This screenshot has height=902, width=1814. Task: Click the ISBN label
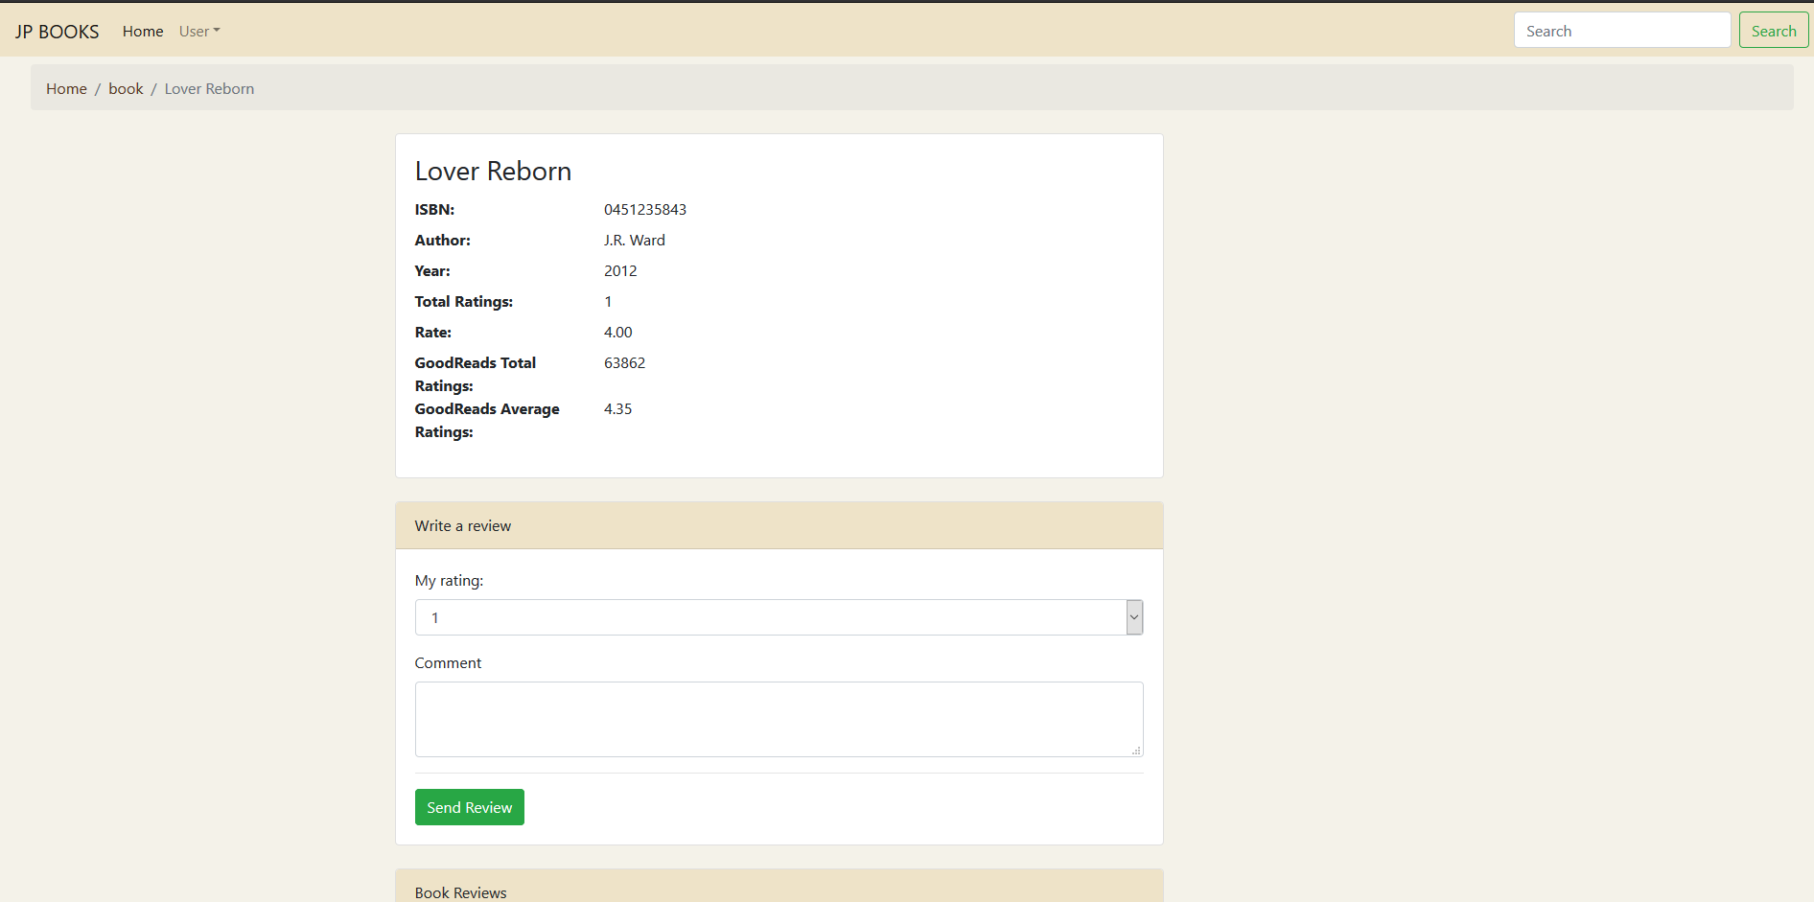(x=435, y=209)
